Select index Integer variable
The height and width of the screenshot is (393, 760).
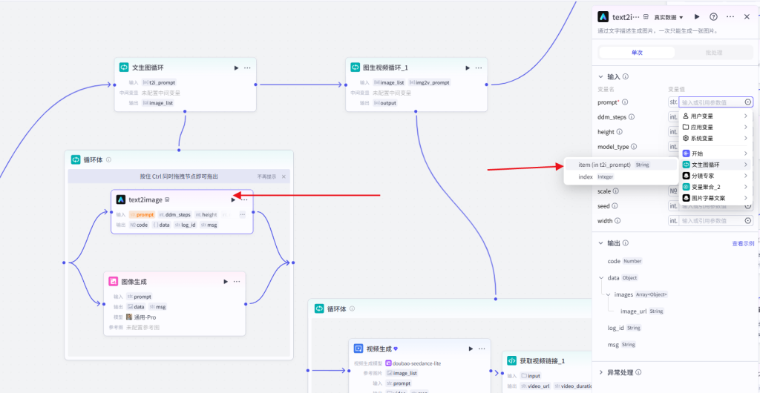(x=621, y=176)
